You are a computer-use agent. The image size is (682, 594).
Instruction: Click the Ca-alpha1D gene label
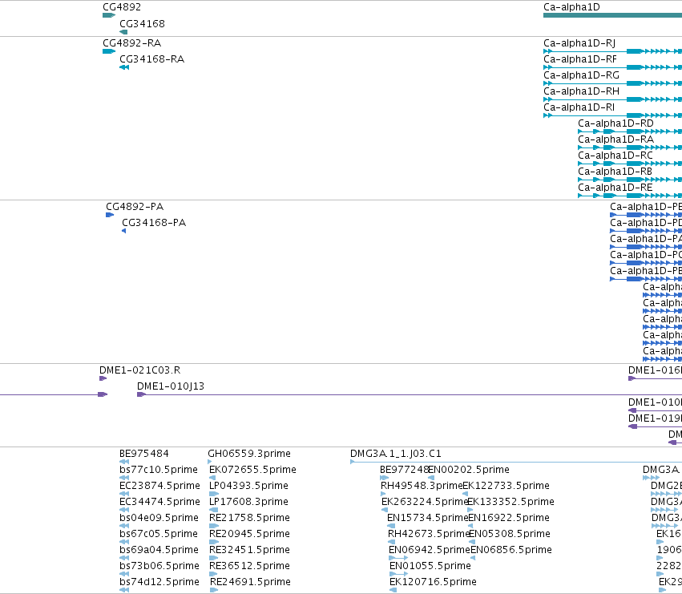tap(571, 7)
